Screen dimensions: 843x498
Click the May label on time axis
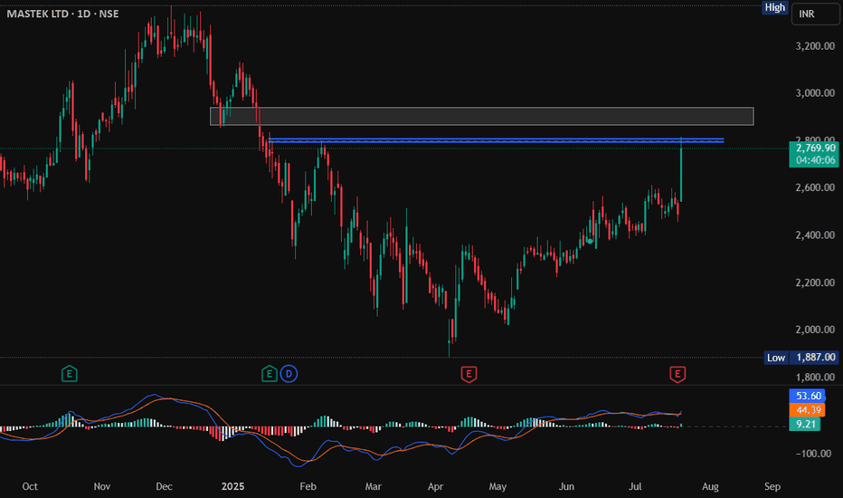[497, 487]
